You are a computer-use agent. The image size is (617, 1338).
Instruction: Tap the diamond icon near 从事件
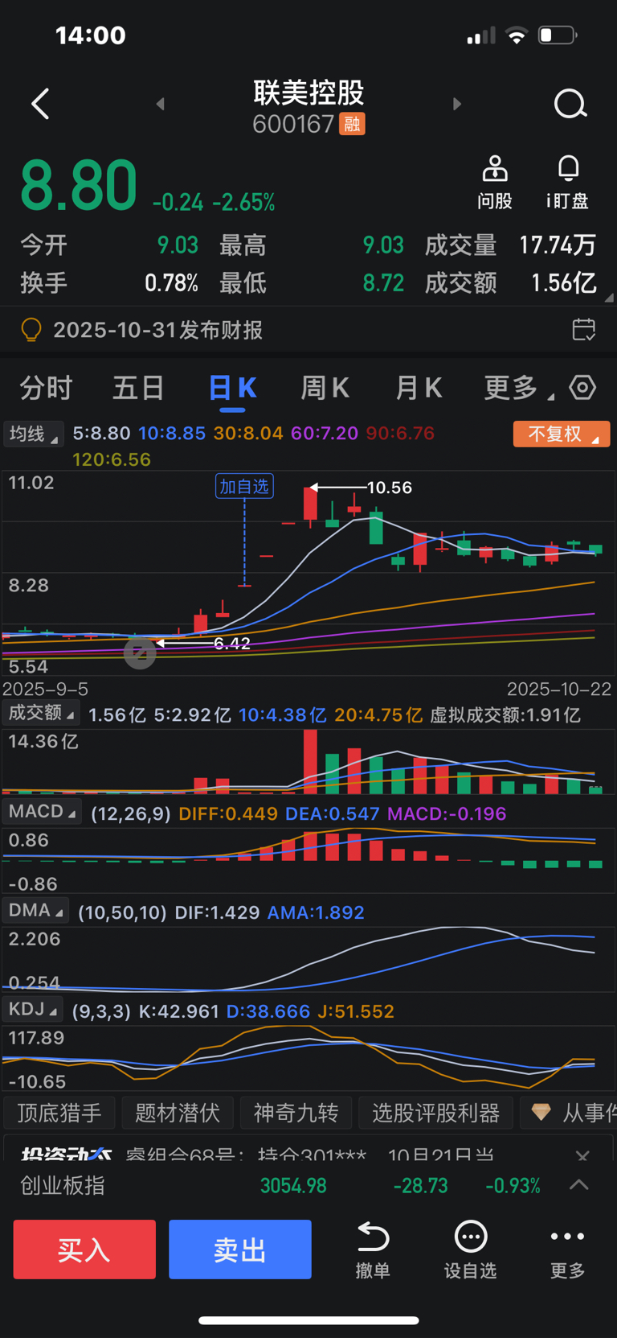541,1113
